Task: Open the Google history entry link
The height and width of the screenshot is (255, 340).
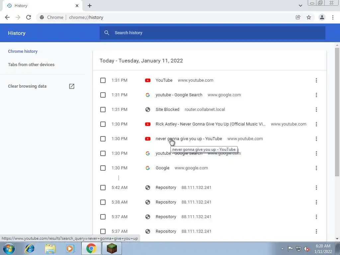Action: coord(162,168)
